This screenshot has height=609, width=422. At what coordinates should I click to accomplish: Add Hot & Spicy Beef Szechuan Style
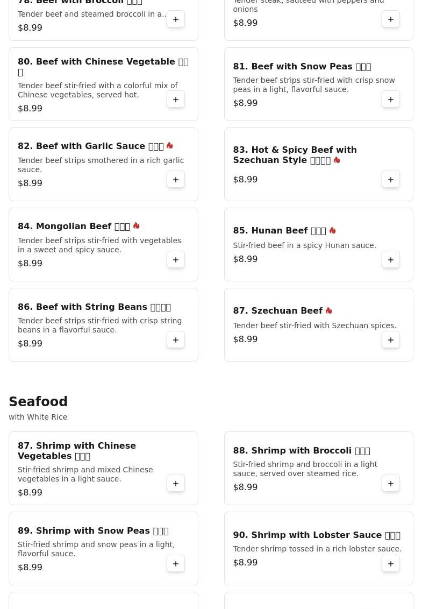coord(391,180)
